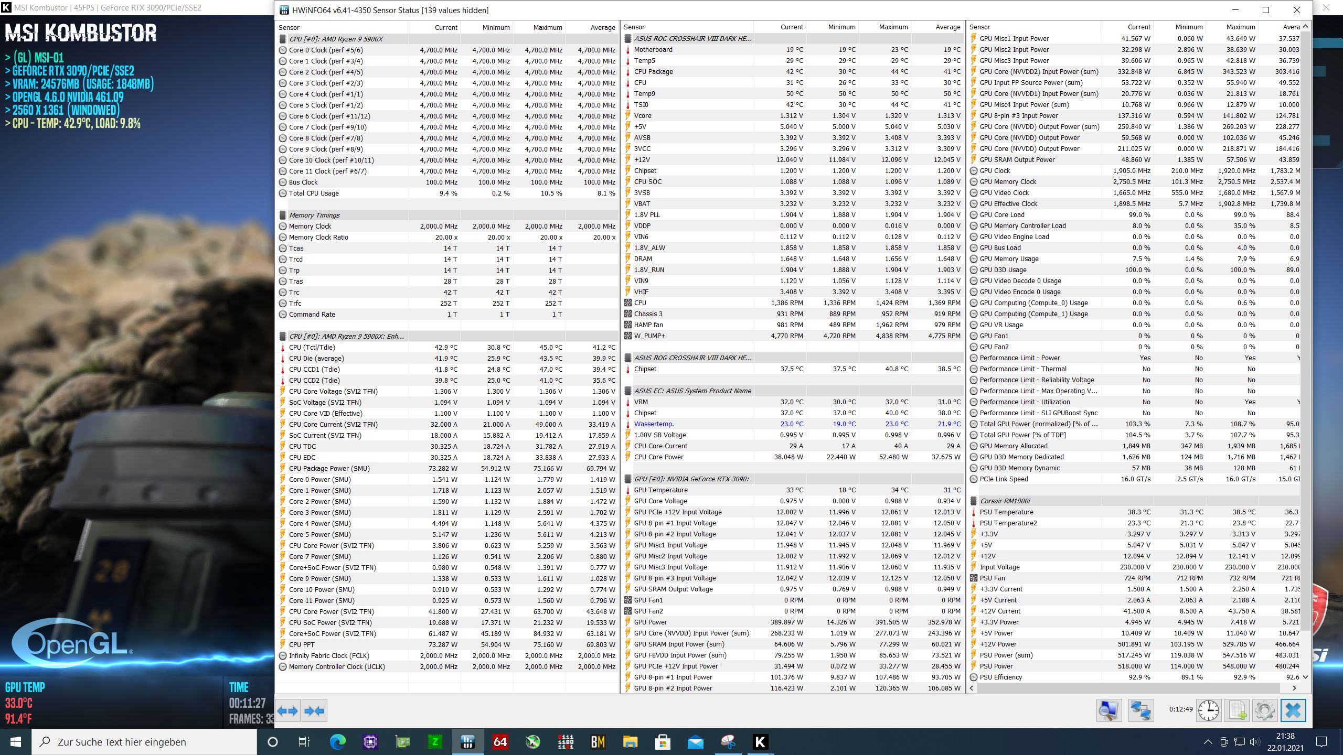The image size is (1343, 755).
Task: Click the remote network computers icon
Action: pyautogui.click(x=1141, y=710)
